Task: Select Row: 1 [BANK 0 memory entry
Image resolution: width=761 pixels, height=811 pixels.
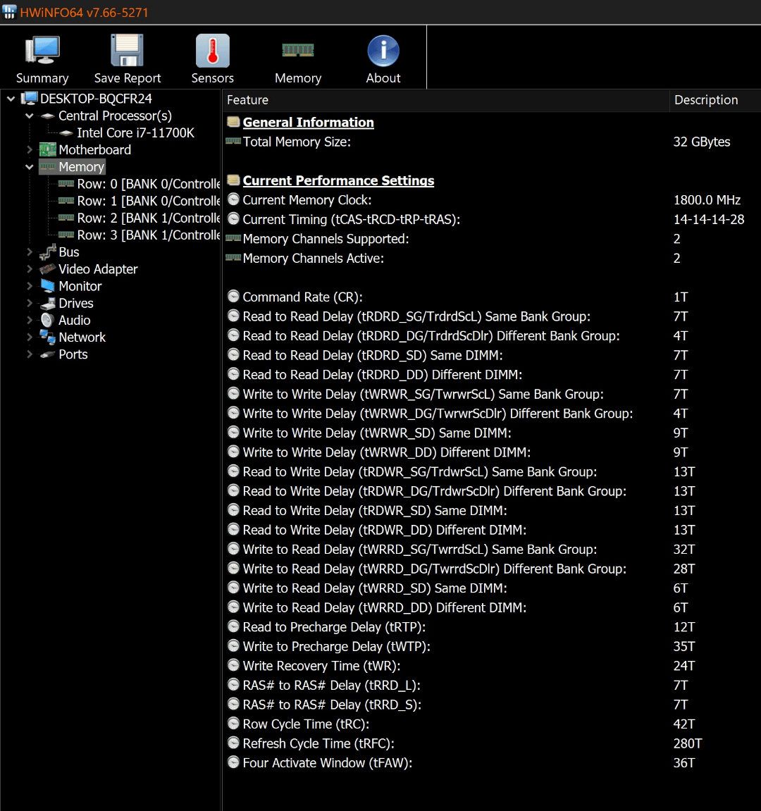Action: coord(149,201)
